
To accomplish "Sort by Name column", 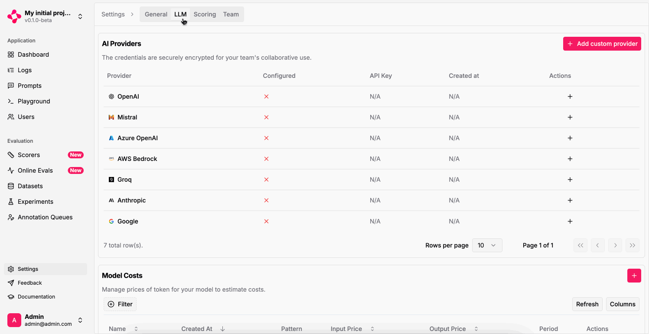I will 124,329.
